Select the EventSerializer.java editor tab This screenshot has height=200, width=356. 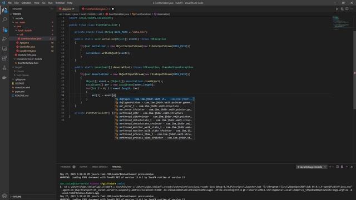96,9
